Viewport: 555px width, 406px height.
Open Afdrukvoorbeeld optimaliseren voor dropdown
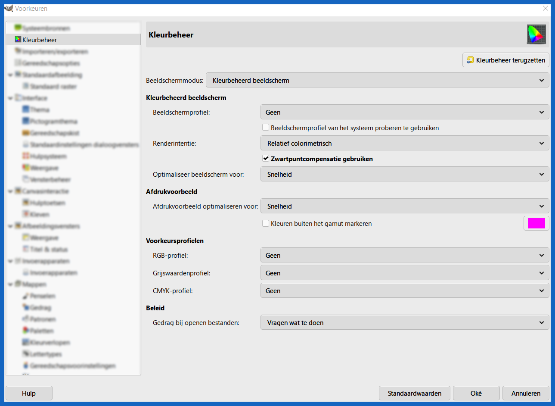tap(405, 206)
